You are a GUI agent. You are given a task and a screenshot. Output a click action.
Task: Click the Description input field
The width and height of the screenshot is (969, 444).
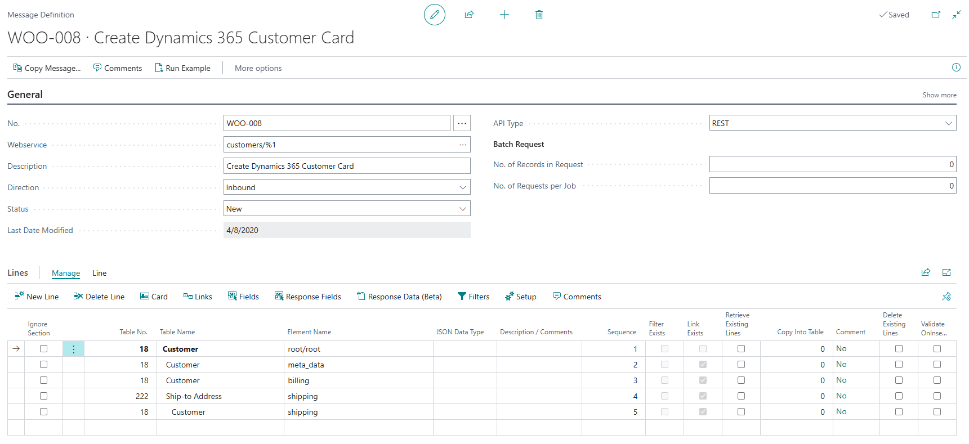point(347,166)
